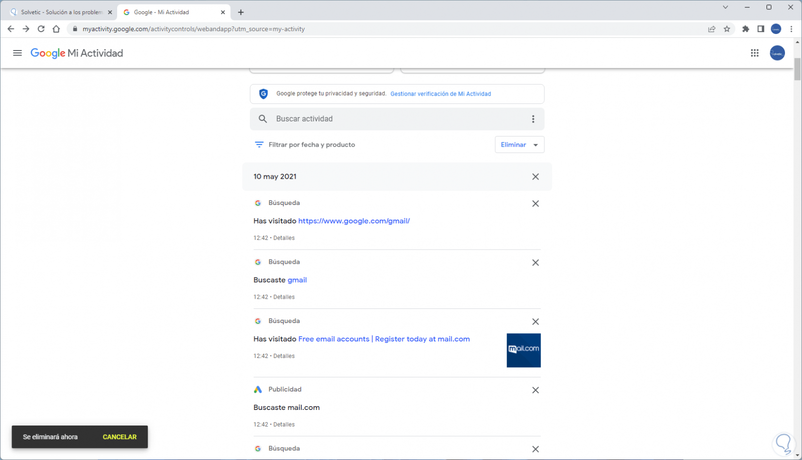The image size is (802, 460).
Task: Open Chrome extensions puzzle icon
Action: click(x=746, y=29)
